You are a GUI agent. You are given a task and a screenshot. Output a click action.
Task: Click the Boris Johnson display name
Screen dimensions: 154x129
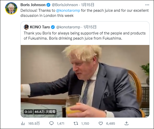[33, 5]
